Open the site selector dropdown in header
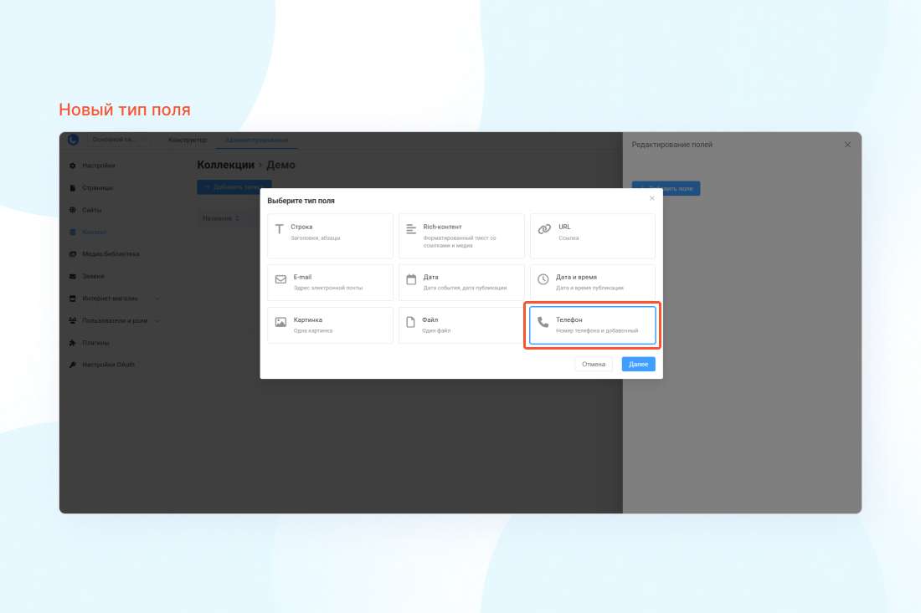Screen dimensions: 921x613 click(x=120, y=140)
